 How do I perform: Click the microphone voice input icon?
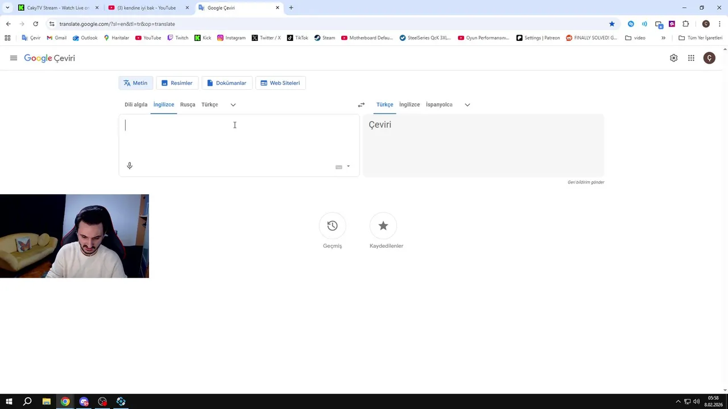(x=130, y=166)
